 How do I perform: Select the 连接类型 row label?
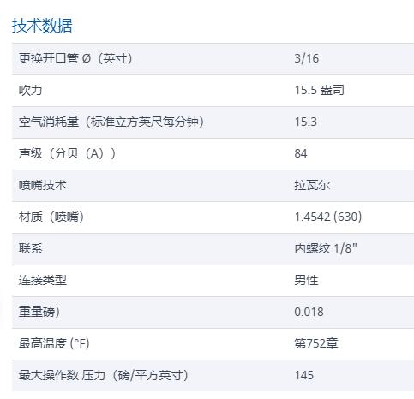point(43,280)
